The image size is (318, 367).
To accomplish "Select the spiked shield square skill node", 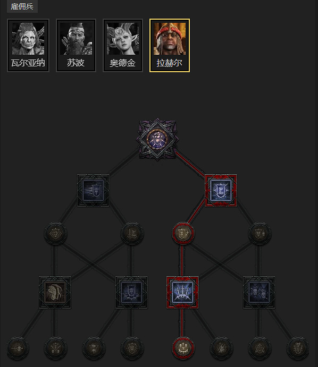I will point(131,292).
